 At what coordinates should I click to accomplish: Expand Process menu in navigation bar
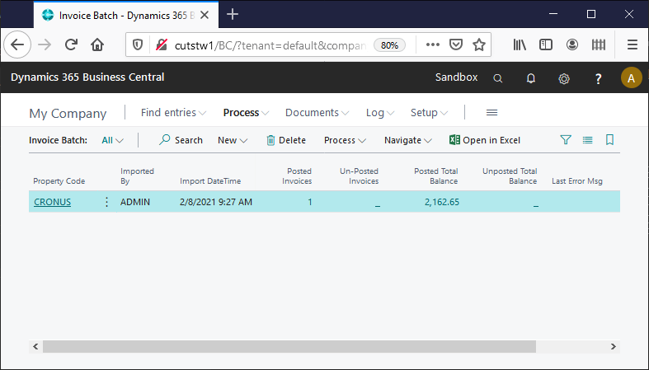[x=246, y=112]
